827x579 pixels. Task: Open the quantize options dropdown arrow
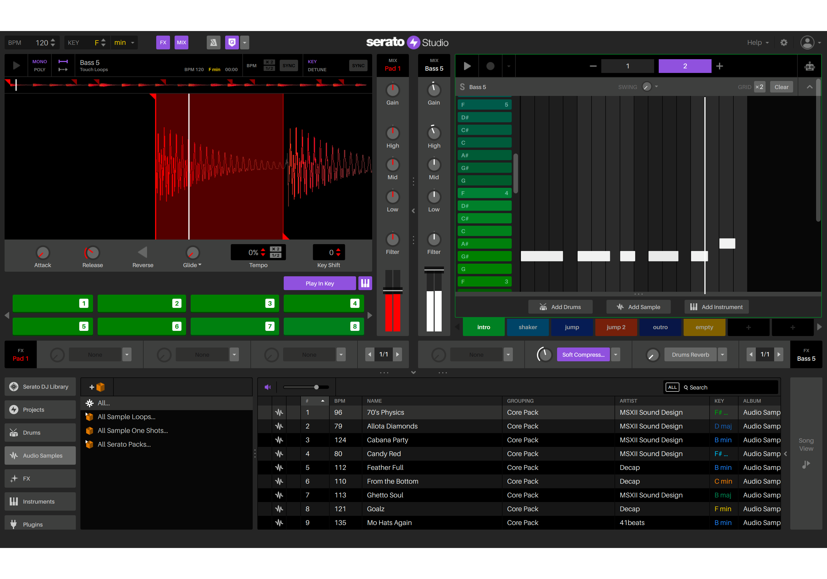(245, 43)
